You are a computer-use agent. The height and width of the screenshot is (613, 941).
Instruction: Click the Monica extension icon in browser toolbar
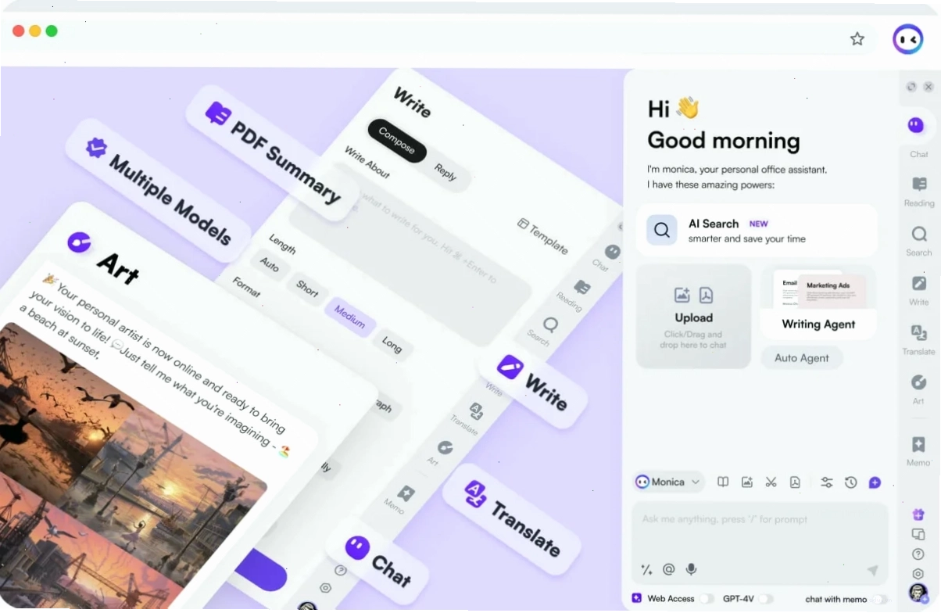(x=908, y=39)
